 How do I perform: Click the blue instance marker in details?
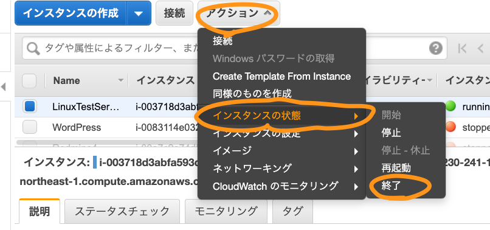[95, 162]
